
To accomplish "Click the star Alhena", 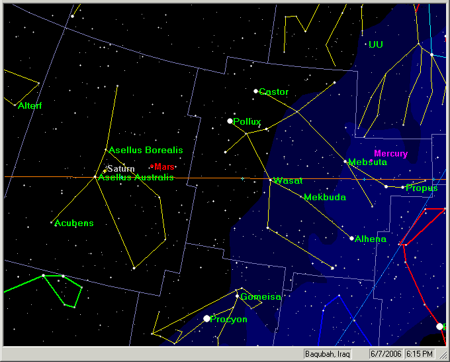I will (351, 238).
